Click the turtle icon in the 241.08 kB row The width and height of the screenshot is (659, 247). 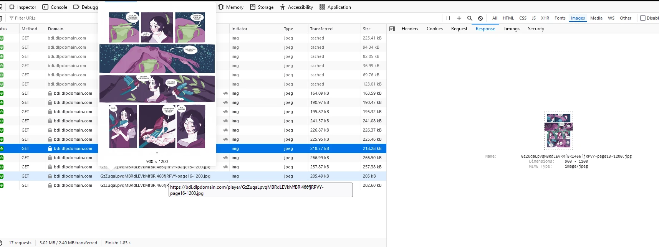click(225, 121)
